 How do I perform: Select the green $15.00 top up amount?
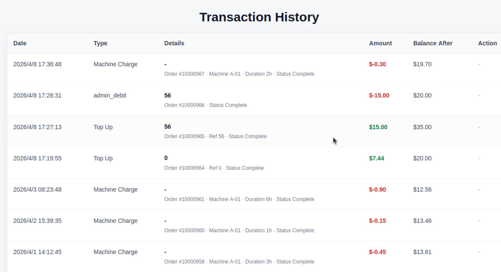point(378,127)
